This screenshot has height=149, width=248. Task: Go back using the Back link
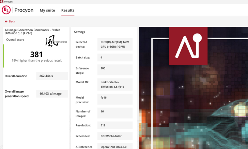tap(12, 22)
